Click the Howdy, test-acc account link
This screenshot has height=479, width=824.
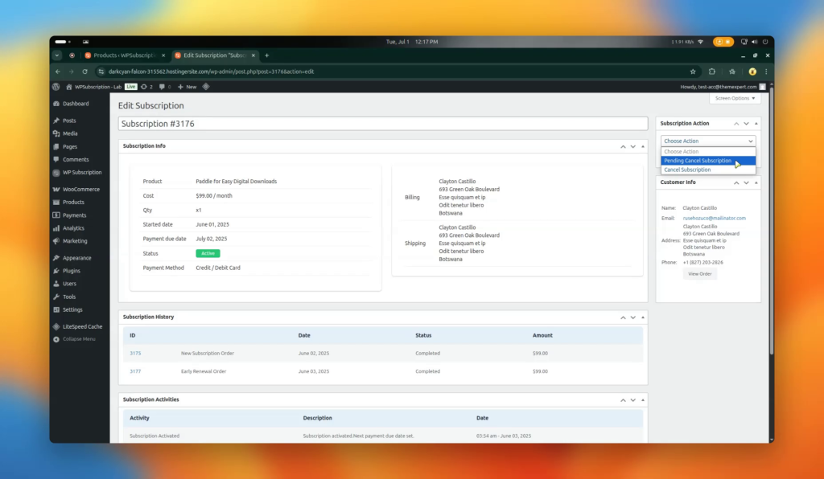(x=723, y=87)
